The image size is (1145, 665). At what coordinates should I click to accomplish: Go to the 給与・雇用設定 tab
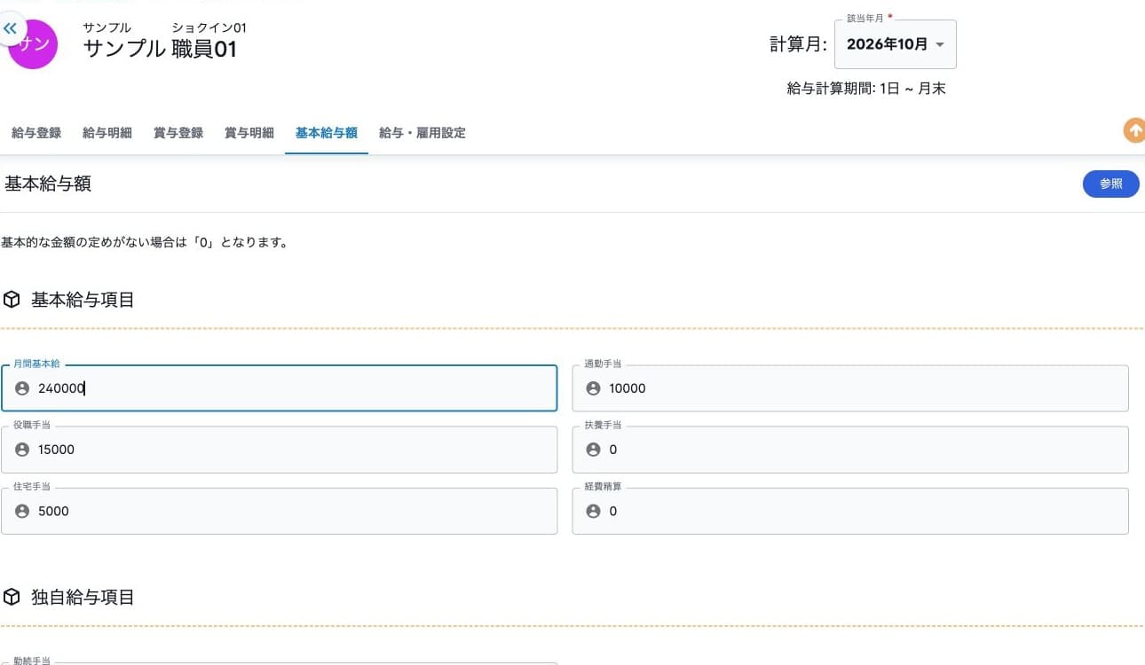point(422,133)
